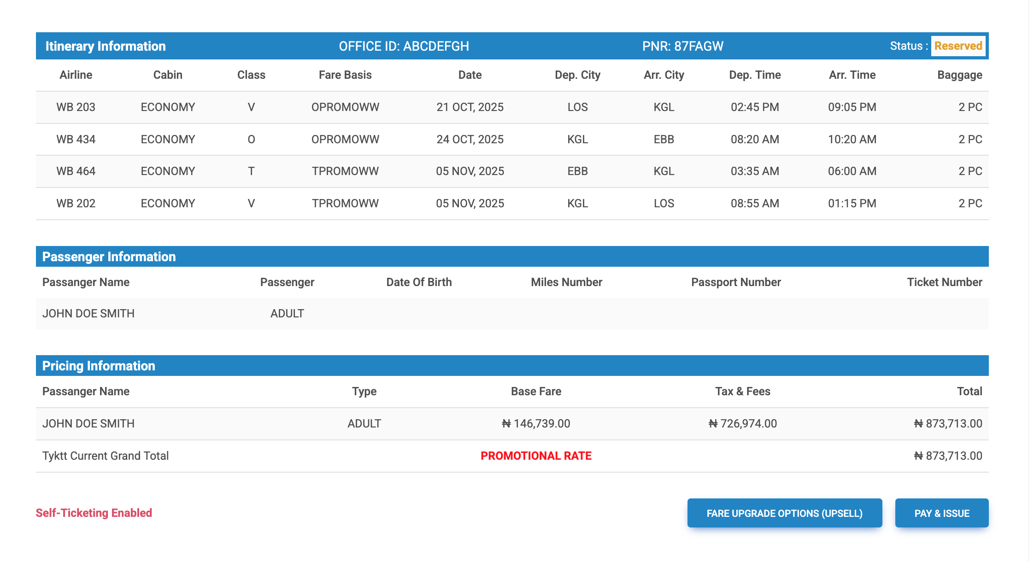
Task: Click the Pricing Information section header
Action: pyautogui.click(x=99, y=366)
